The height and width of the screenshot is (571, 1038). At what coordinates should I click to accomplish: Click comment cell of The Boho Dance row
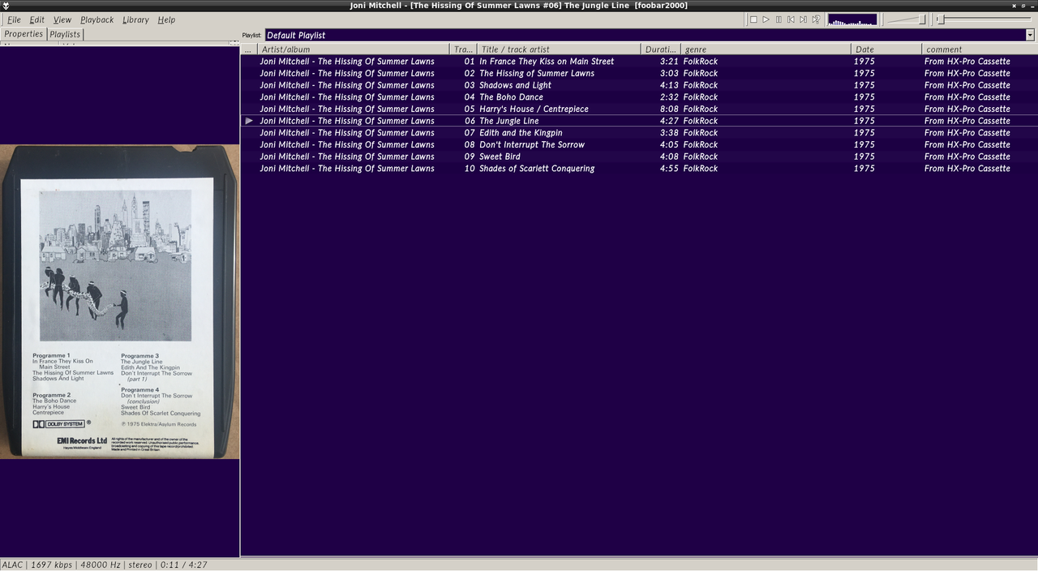tap(967, 97)
